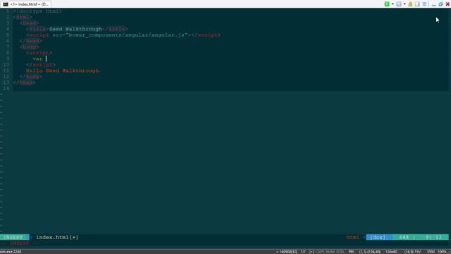This screenshot has width=451, height=254.
Task: Click the 1/1 console count status field
Action: 303,252
